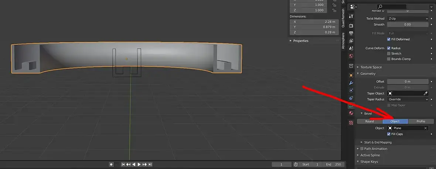
Task: Click the Geometry Offset value field
Action: pyautogui.click(x=408, y=82)
